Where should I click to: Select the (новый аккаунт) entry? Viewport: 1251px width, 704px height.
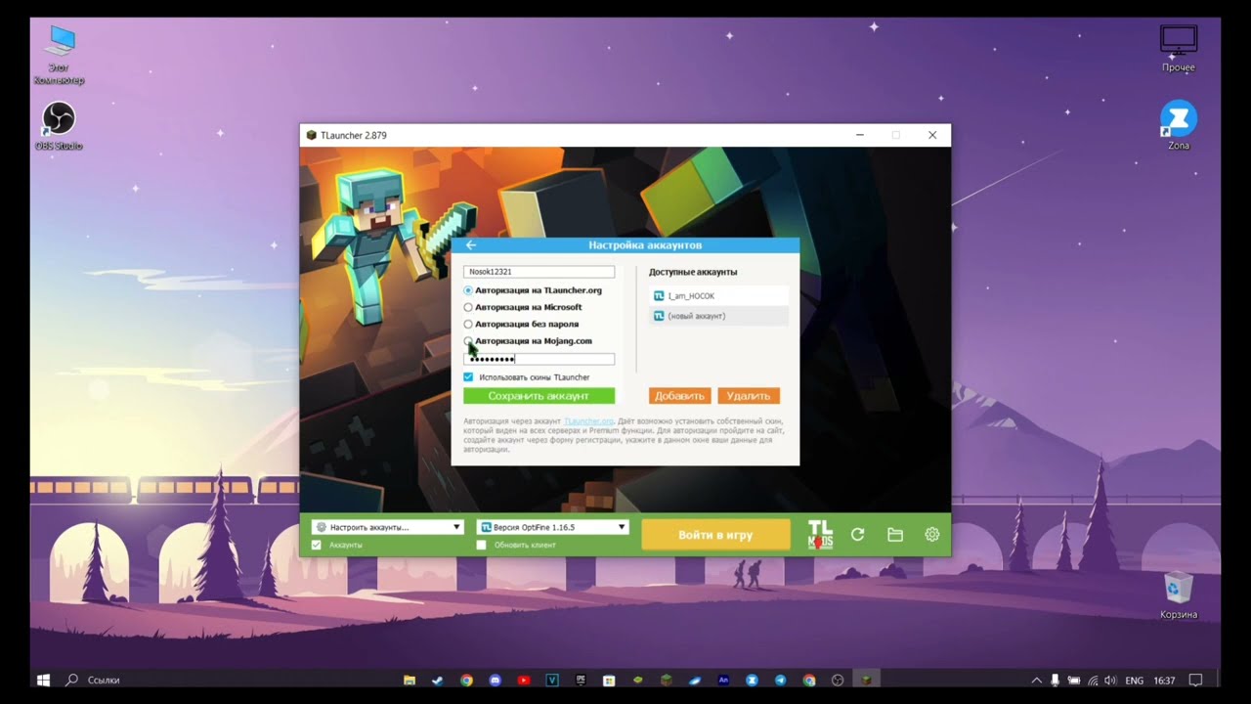[719, 316]
